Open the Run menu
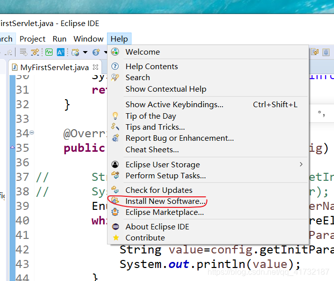Image resolution: width=334 pixels, height=281 pixels. pos(59,39)
